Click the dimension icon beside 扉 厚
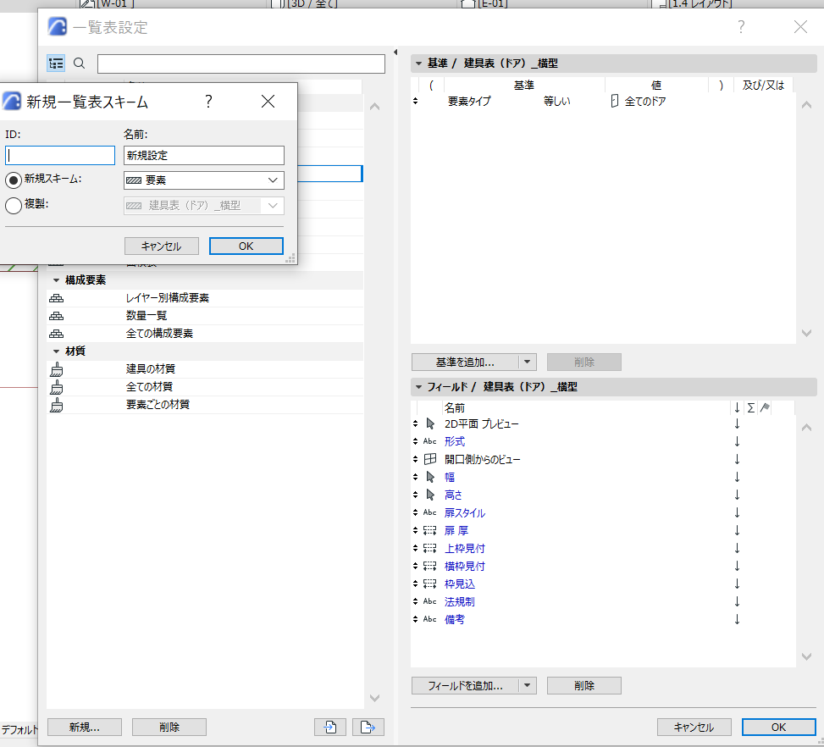Screen dimensions: 824x747 click(430, 530)
